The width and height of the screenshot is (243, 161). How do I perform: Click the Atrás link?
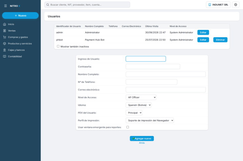tap(142, 143)
